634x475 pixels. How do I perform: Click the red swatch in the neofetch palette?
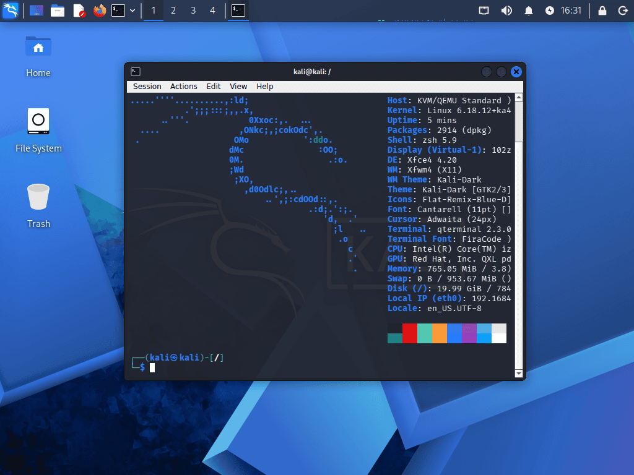409,333
